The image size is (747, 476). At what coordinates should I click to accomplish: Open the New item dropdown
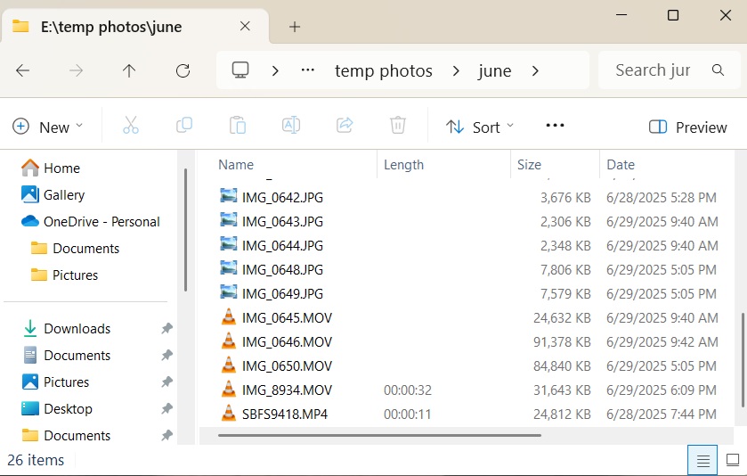click(x=48, y=127)
